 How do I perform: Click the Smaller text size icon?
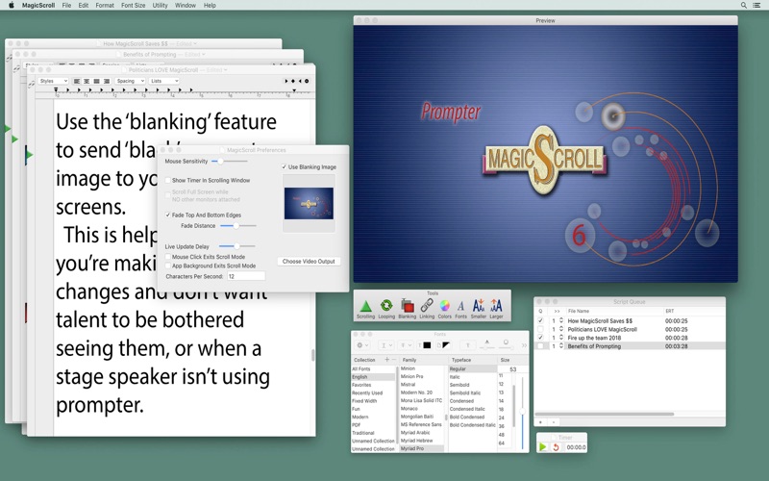(x=478, y=306)
